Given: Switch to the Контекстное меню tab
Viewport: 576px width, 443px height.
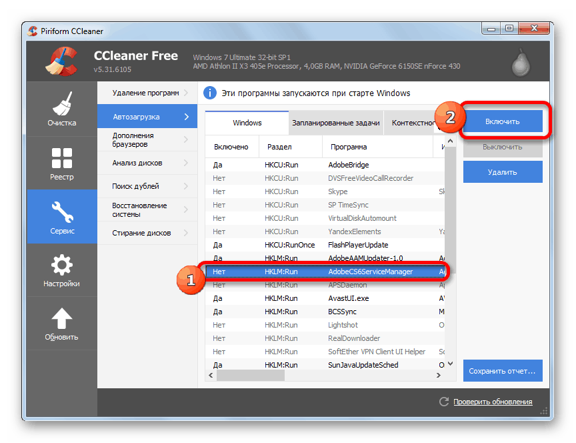Looking at the screenshot, I should click(x=411, y=123).
